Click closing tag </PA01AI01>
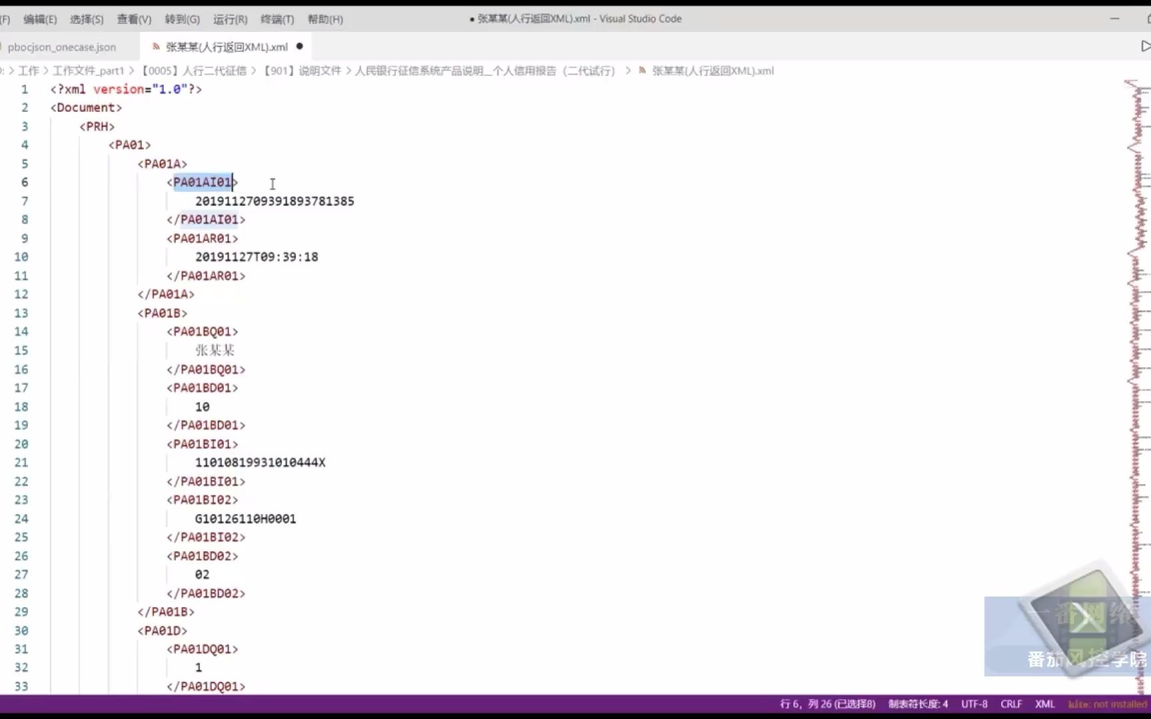The height and width of the screenshot is (719, 1151). coord(206,220)
